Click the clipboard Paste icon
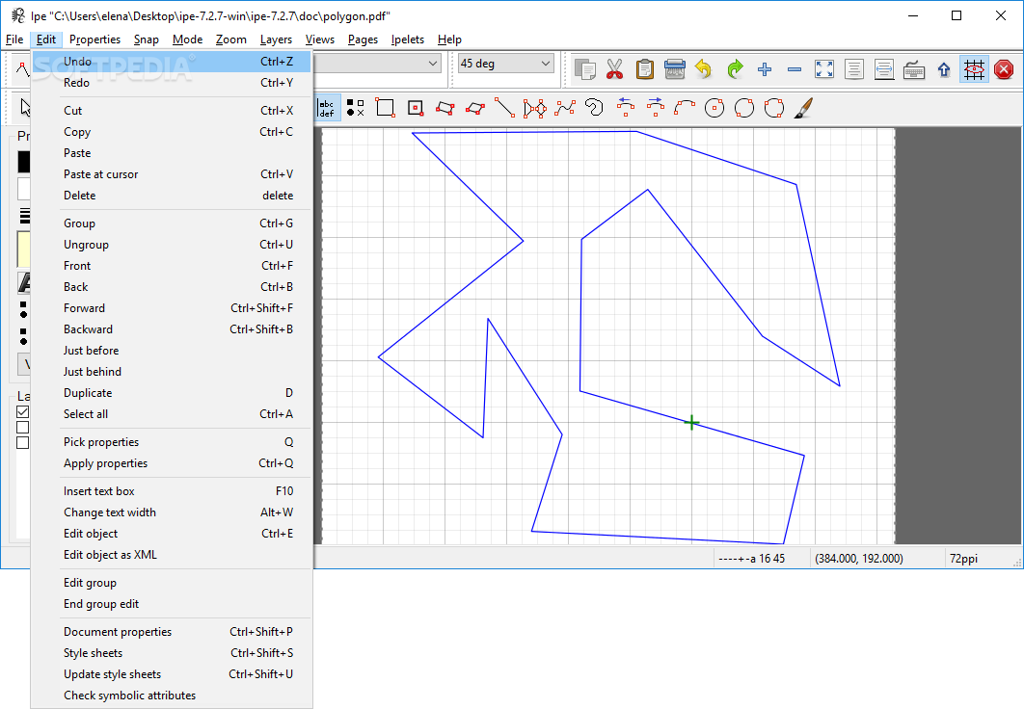The width and height of the screenshot is (1024, 709). [x=644, y=69]
